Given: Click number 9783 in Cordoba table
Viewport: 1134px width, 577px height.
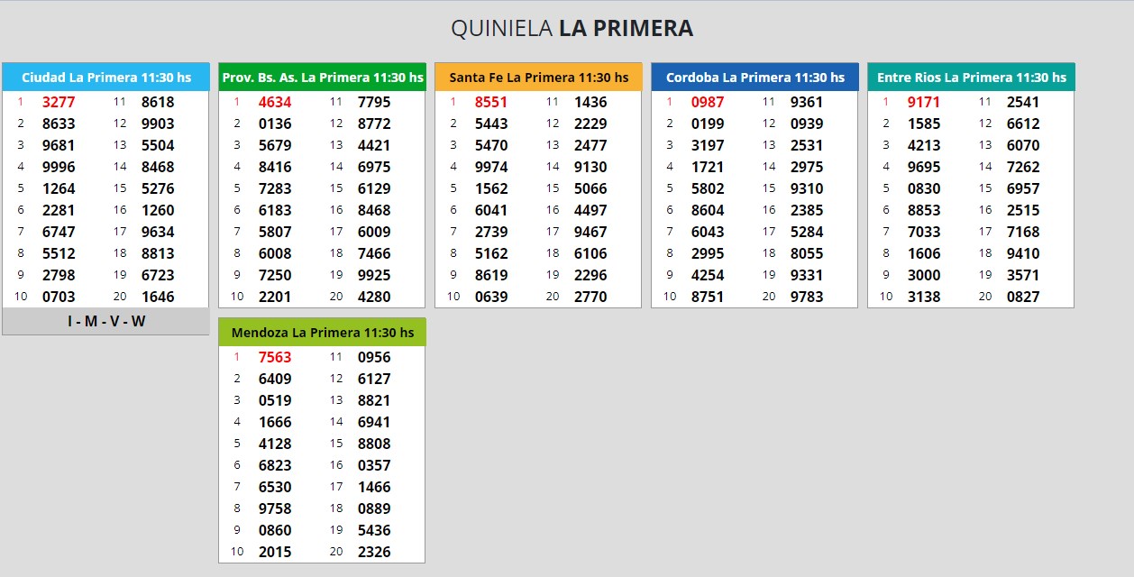Looking at the screenshot, I should (x=807, y=297).
